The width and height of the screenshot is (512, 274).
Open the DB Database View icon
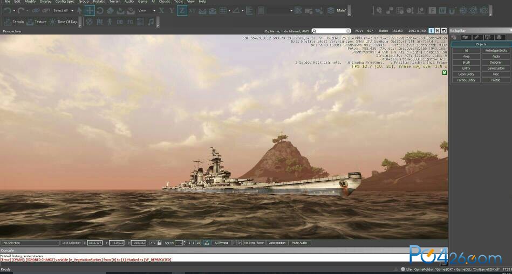coord(120,22)
